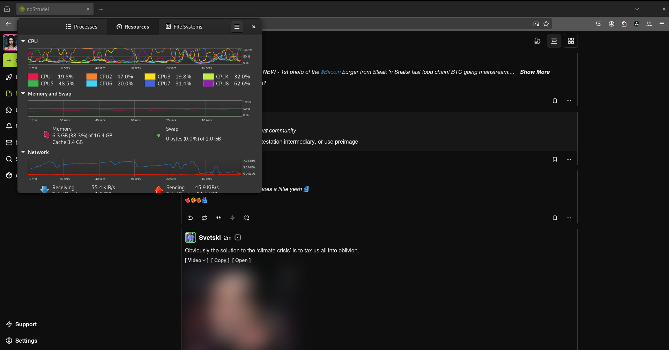Add reaction to the 'little yeah' post
Screen dimensions: 669x350
246,218
